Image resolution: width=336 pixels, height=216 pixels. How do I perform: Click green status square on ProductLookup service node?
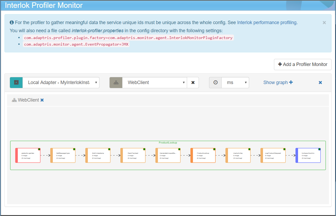click(x=215, y=149)
